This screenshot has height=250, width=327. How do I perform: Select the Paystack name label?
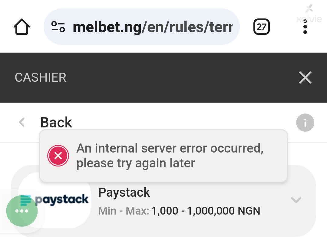[x=124, y=192]
